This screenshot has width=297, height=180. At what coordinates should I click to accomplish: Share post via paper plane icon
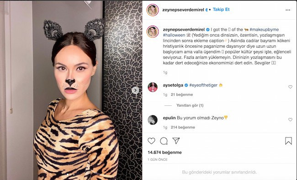coord(176,141)
